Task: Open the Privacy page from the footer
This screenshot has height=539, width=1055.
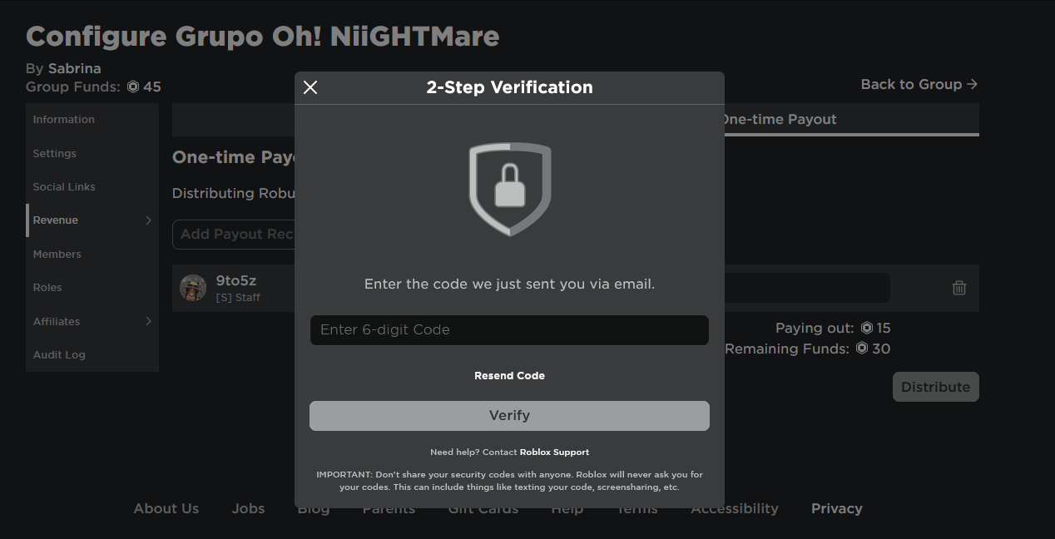Action: tap(836, 508)
